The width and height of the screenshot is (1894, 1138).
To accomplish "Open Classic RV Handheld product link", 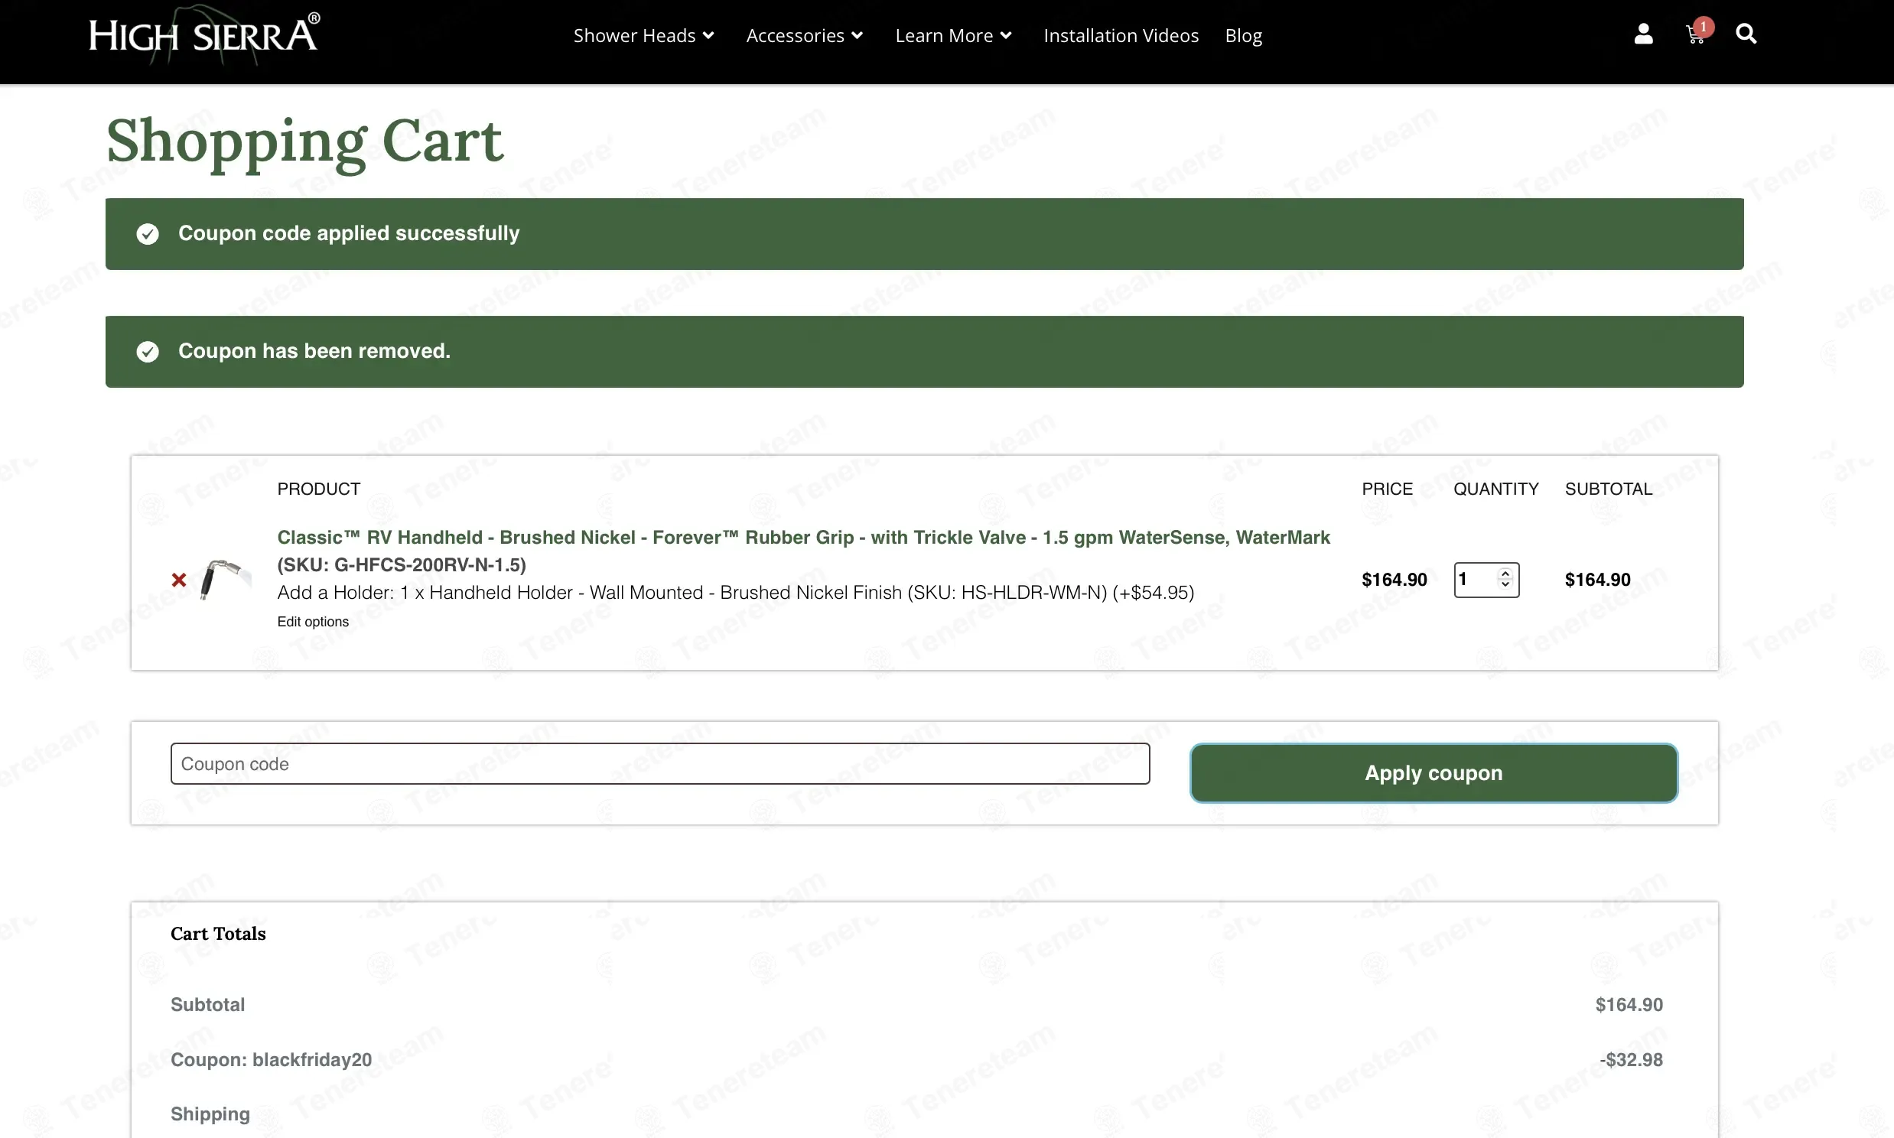I will coord(803,551).
